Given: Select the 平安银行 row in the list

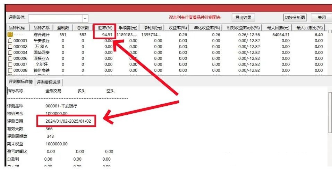Looking at the screenshot, I should click(x=41, y=41).
